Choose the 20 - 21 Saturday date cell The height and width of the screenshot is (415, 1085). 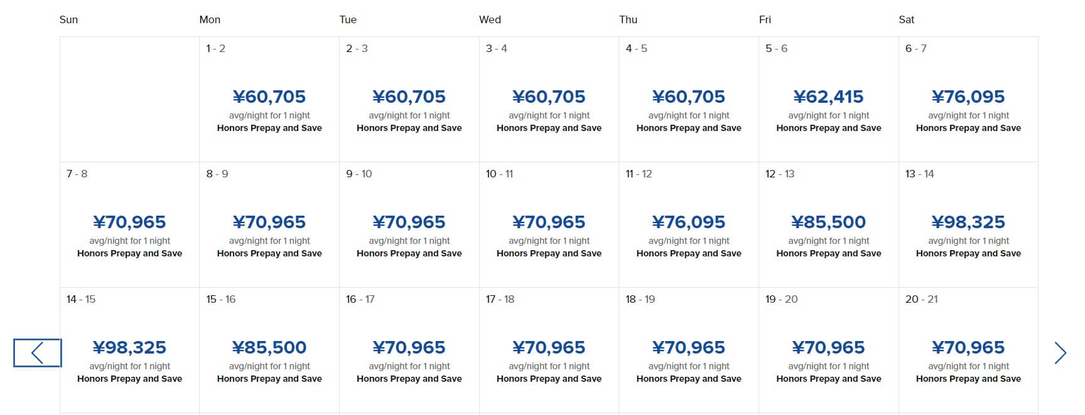click(968, 350)
